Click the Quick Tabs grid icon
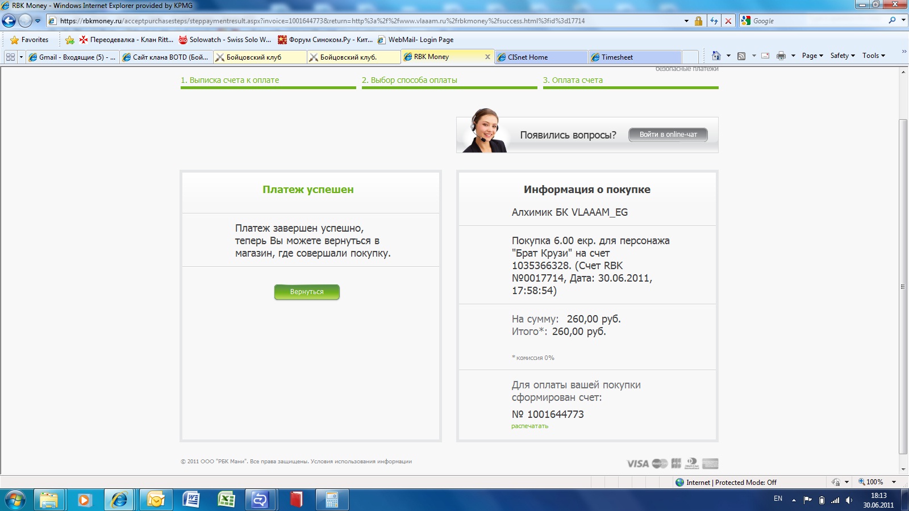Image resolution: width=909 pixels, height=511 pixels. pos(10,57)
